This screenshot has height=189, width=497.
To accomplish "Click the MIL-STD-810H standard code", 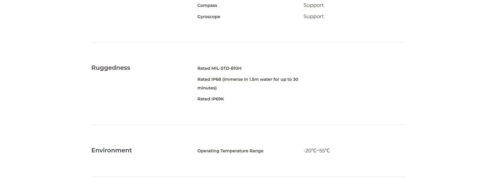I will [226, 68].
